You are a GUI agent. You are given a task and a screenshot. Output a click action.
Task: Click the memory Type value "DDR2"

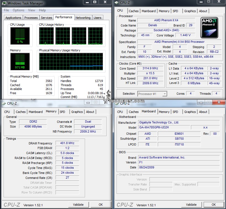pyautogui.click(x=33, y=121)
